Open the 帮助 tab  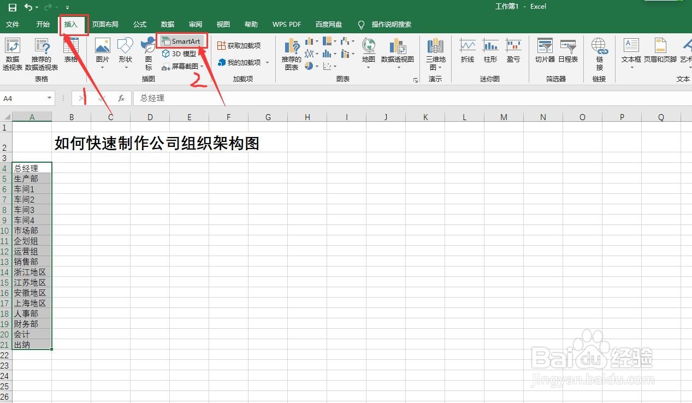point(251,25)
